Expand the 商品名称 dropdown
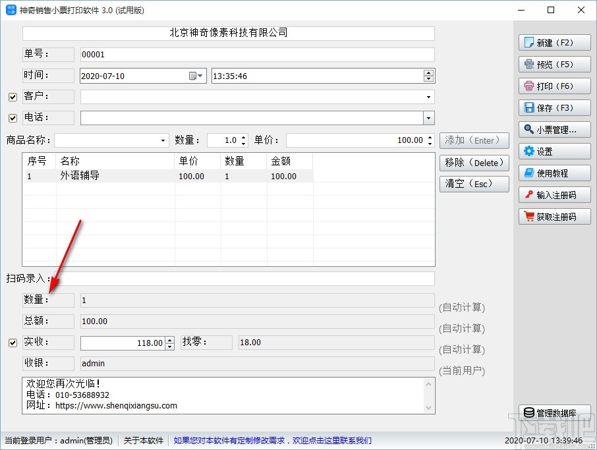This screenshot has height=450, width=597. [x=163, y=140]
